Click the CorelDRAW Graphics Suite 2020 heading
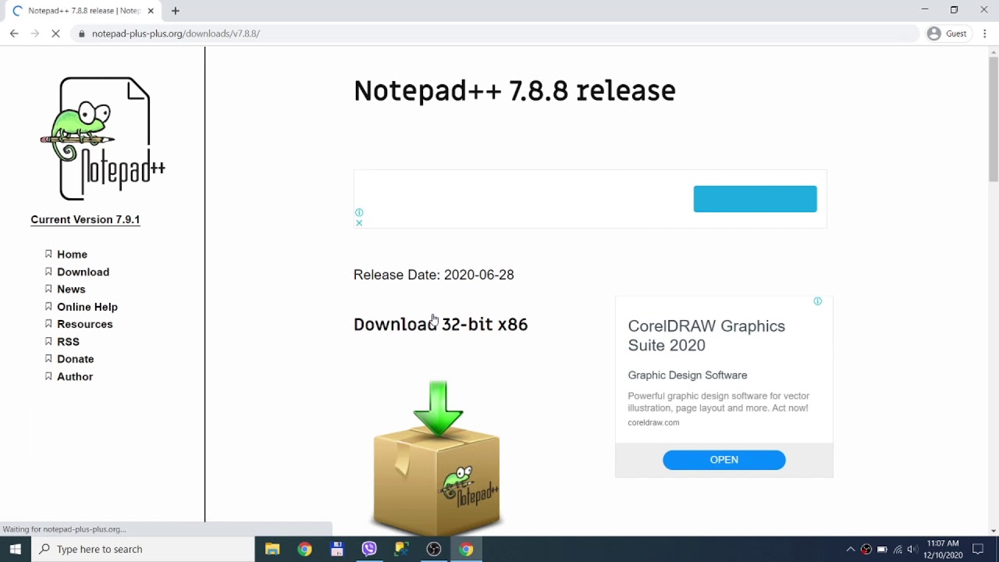This screenshot has height=562, width=999. [x=706, y=336]
